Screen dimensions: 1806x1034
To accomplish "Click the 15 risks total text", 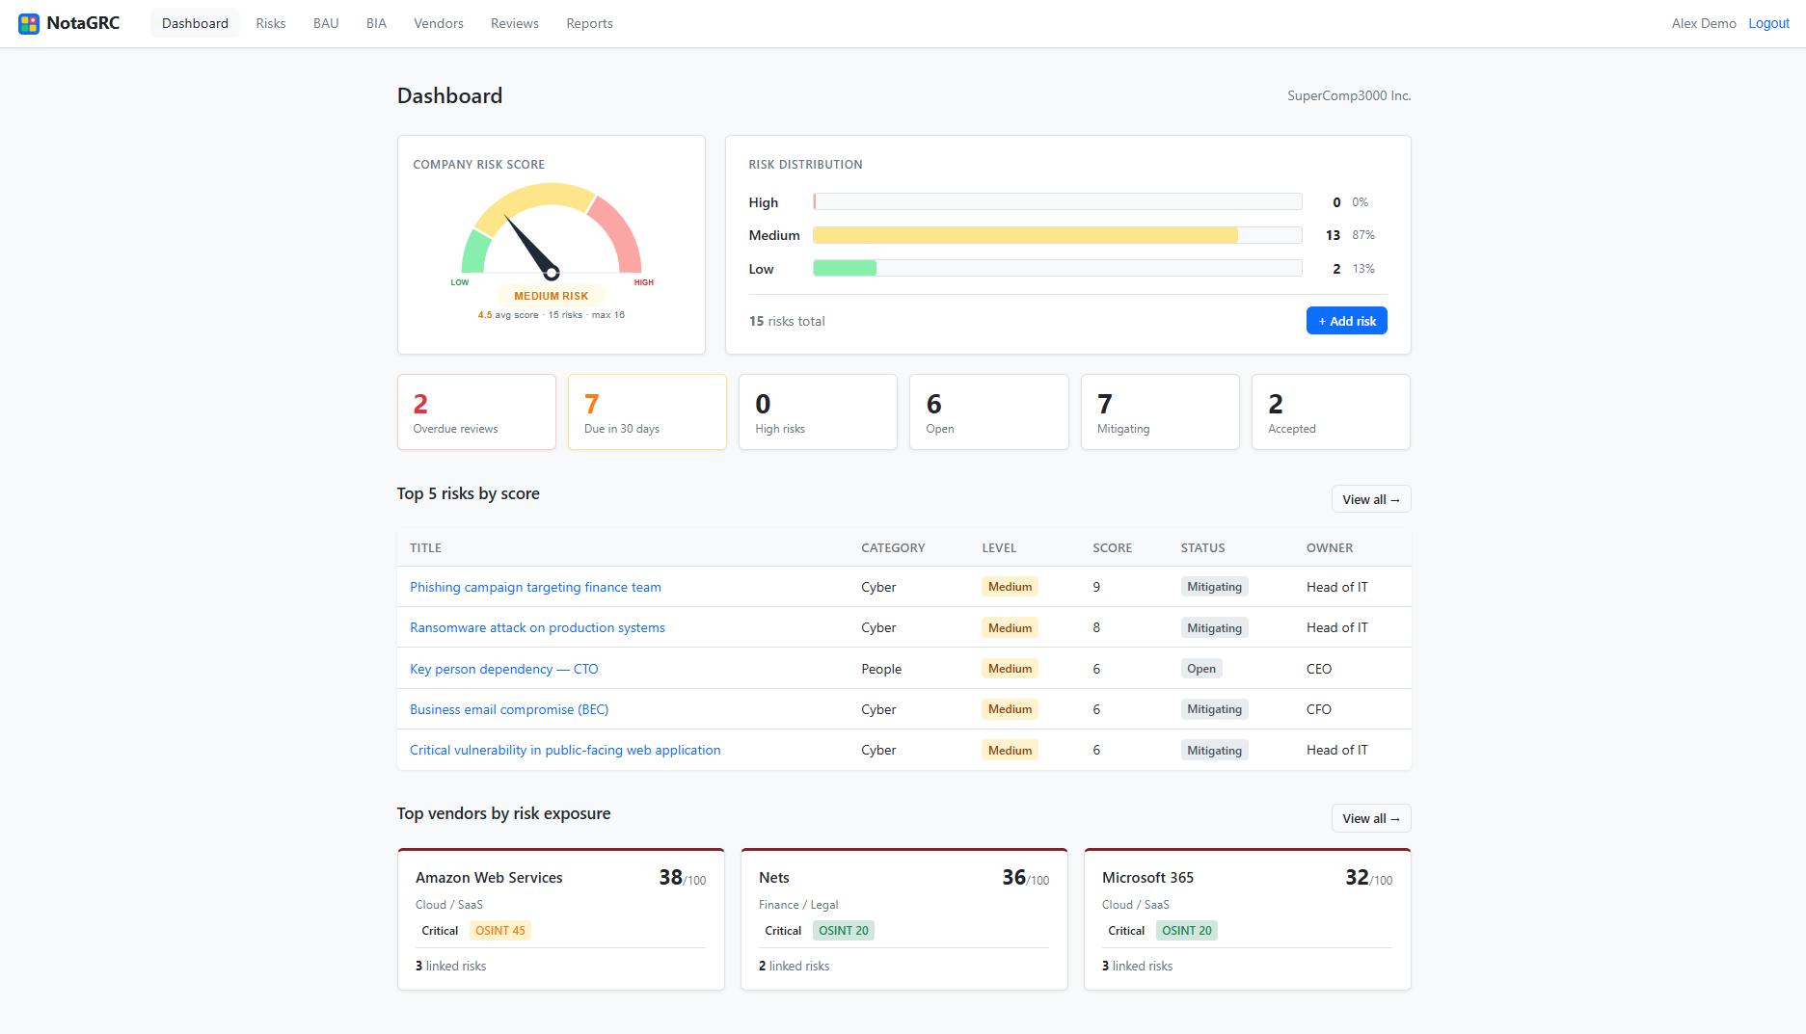I will [x=787, y=321].
